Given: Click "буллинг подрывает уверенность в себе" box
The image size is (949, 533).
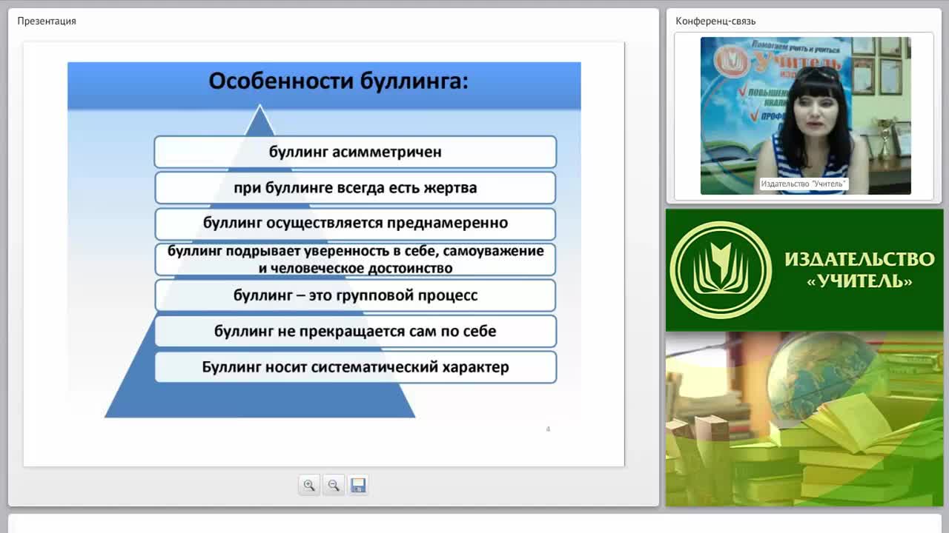Looking at the screenshot, I should point(355,259).
